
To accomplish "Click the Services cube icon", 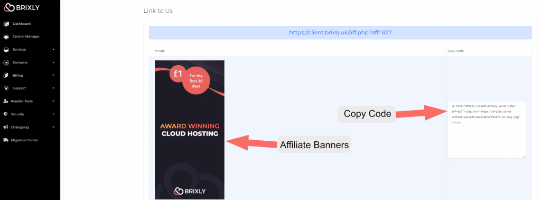I will (6, 49).
